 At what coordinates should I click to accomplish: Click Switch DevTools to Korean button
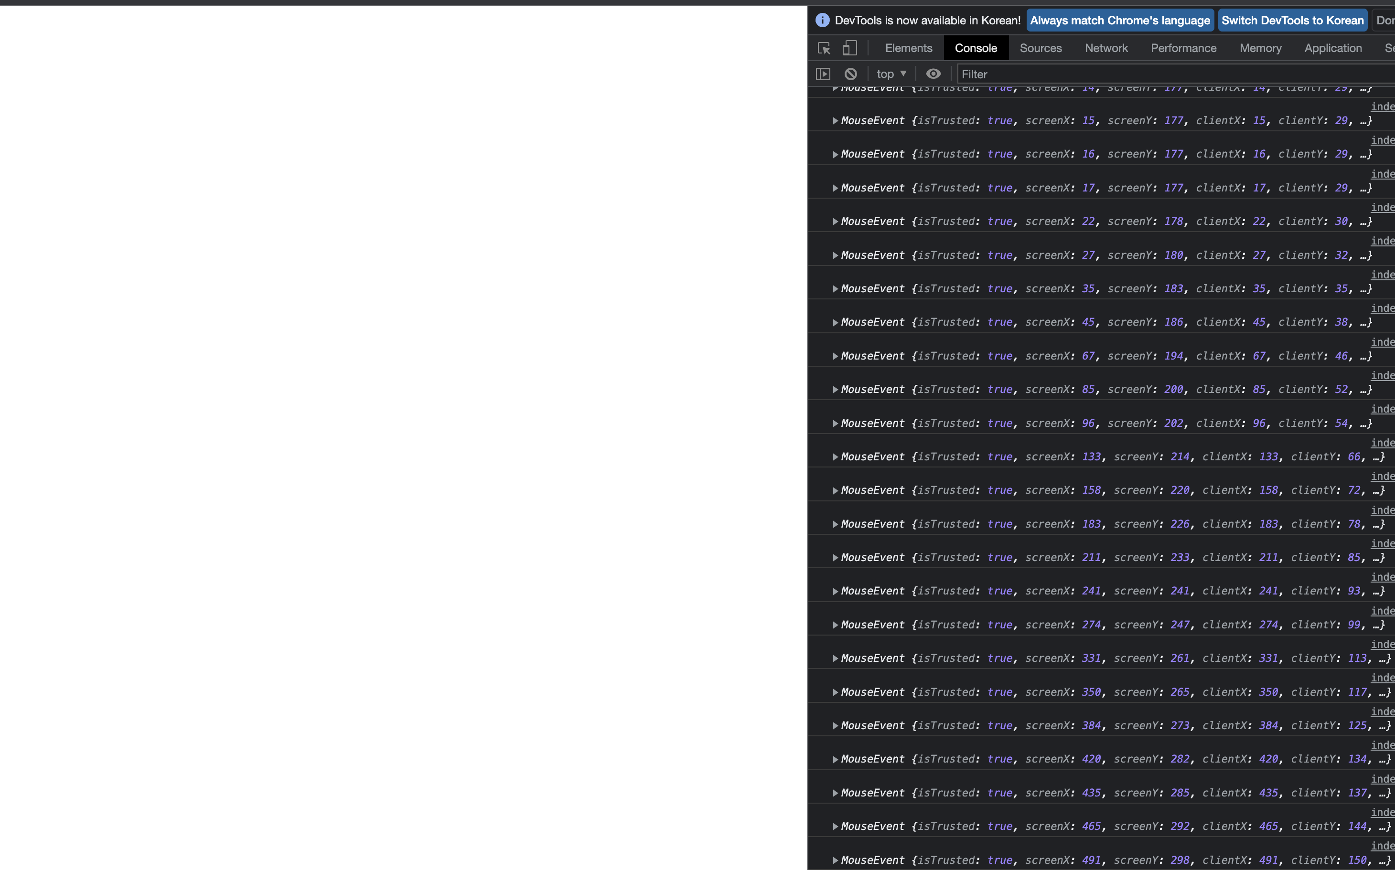coord(1292,20)
